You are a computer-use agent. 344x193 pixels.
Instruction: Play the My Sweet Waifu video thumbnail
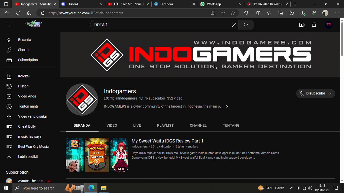point(97,155)
